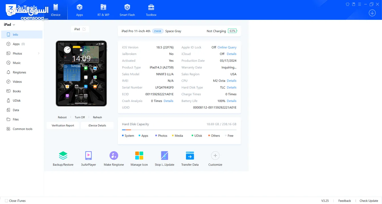This screenshot has height=204, width=382.
Task: Click Feedback in the status bar
Action: coord(345,201)
